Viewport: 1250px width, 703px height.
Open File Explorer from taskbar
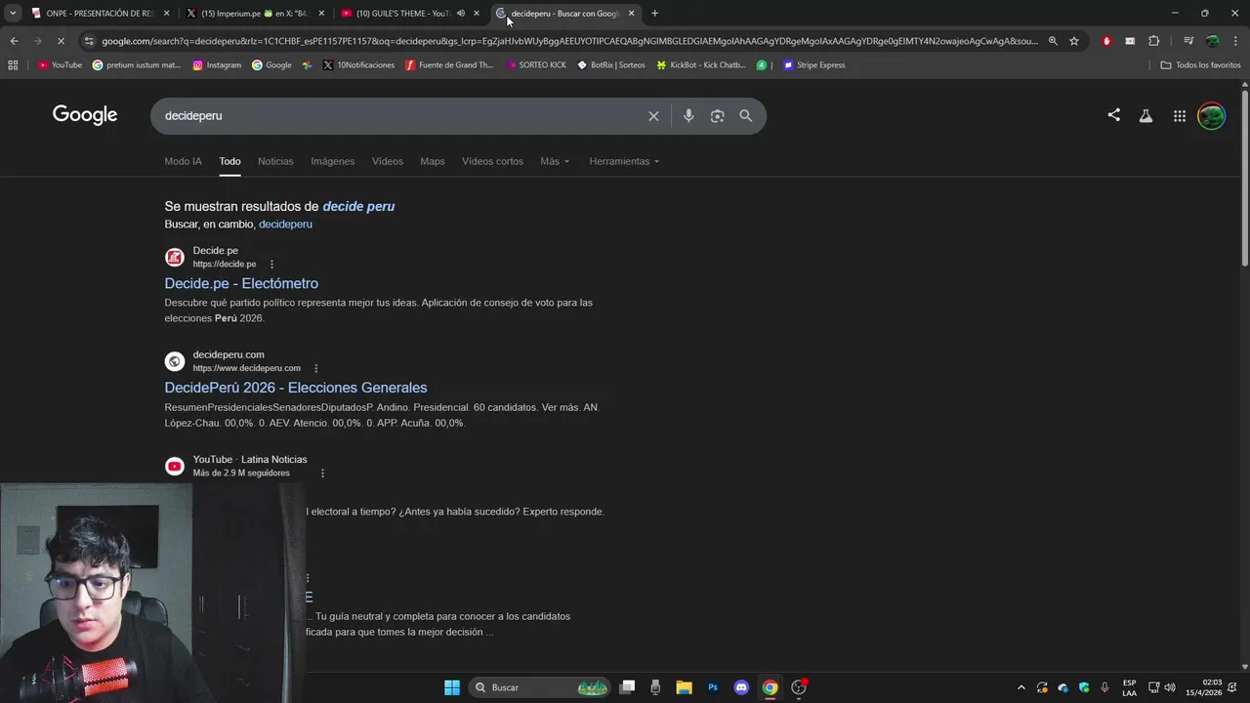click(684, 687)
